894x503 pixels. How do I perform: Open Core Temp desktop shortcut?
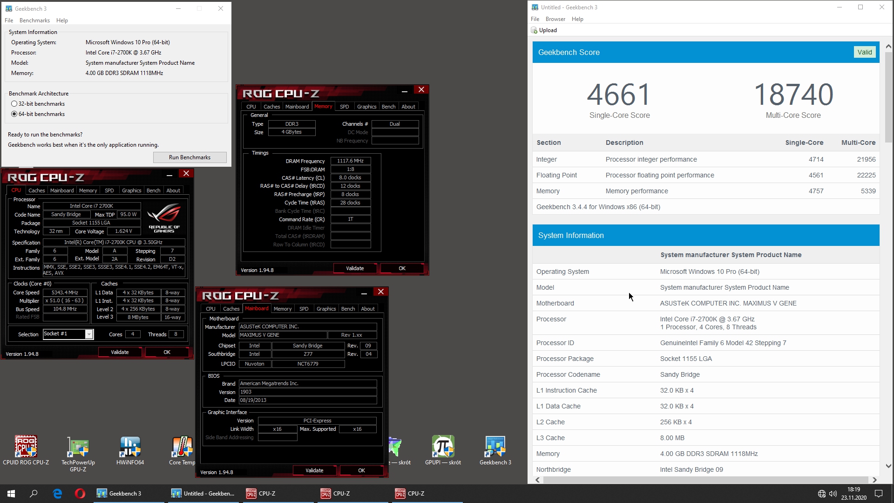click(182, 450)
